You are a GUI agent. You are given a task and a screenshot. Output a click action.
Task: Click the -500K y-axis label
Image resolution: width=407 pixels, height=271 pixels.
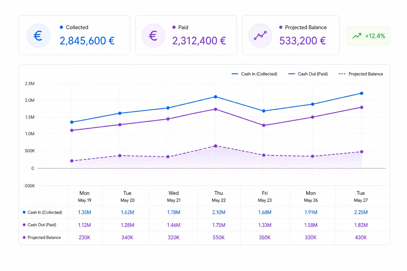(x=29, y=186)
